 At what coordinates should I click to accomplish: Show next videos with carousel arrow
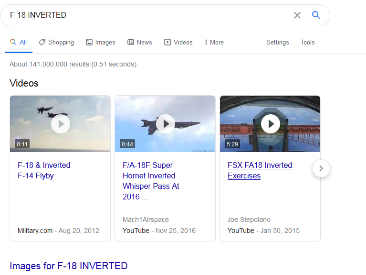coord(321,168)
